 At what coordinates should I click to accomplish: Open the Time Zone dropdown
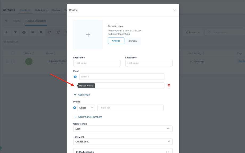123,142
